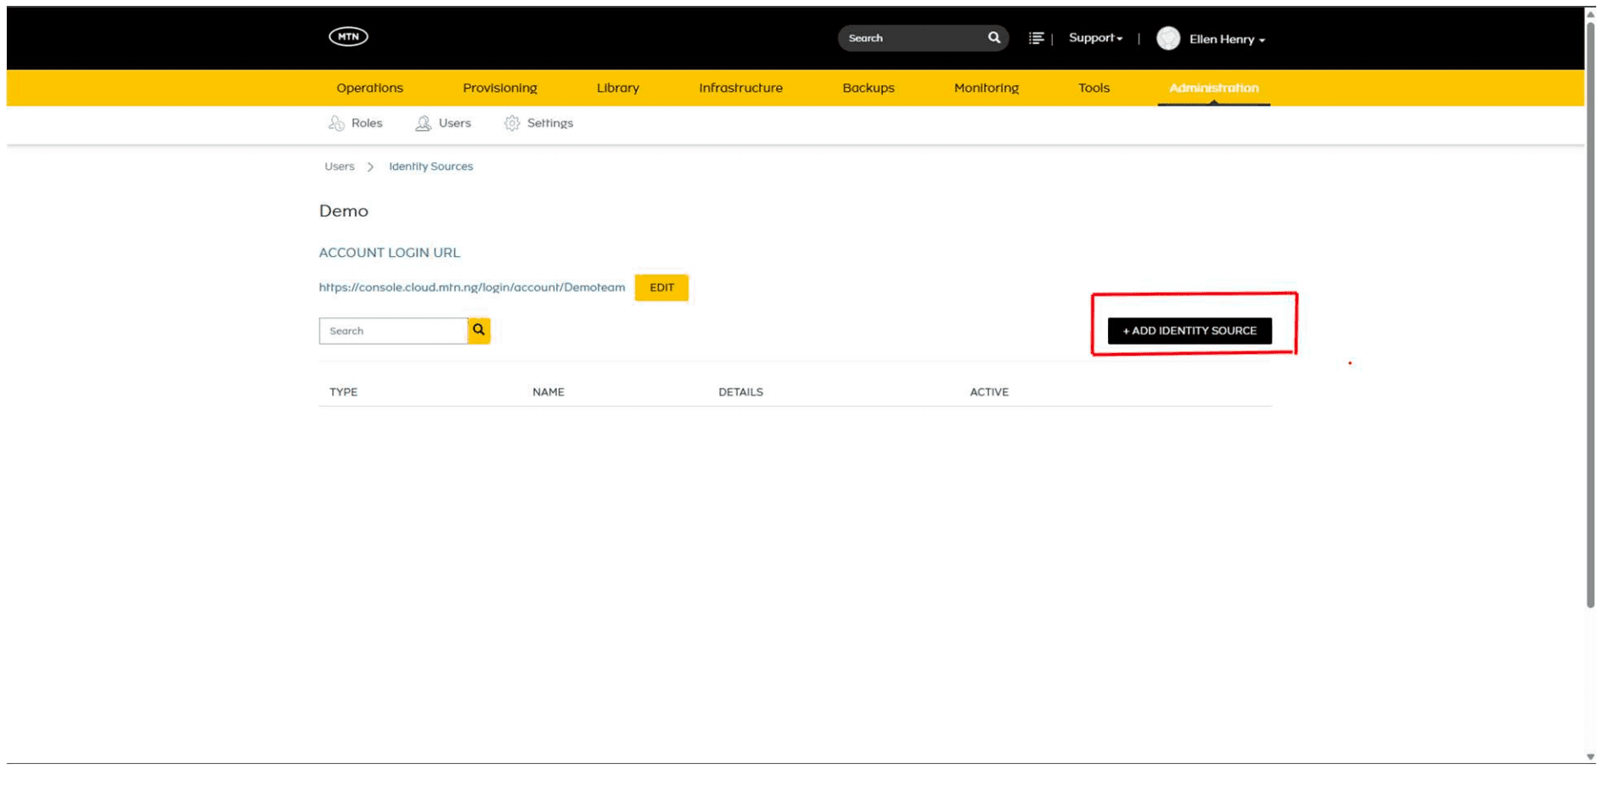The image size is (1608, 786).
Task: Click the yellow EDIT button
Action: pyautogui.click(x=661, y=288)
